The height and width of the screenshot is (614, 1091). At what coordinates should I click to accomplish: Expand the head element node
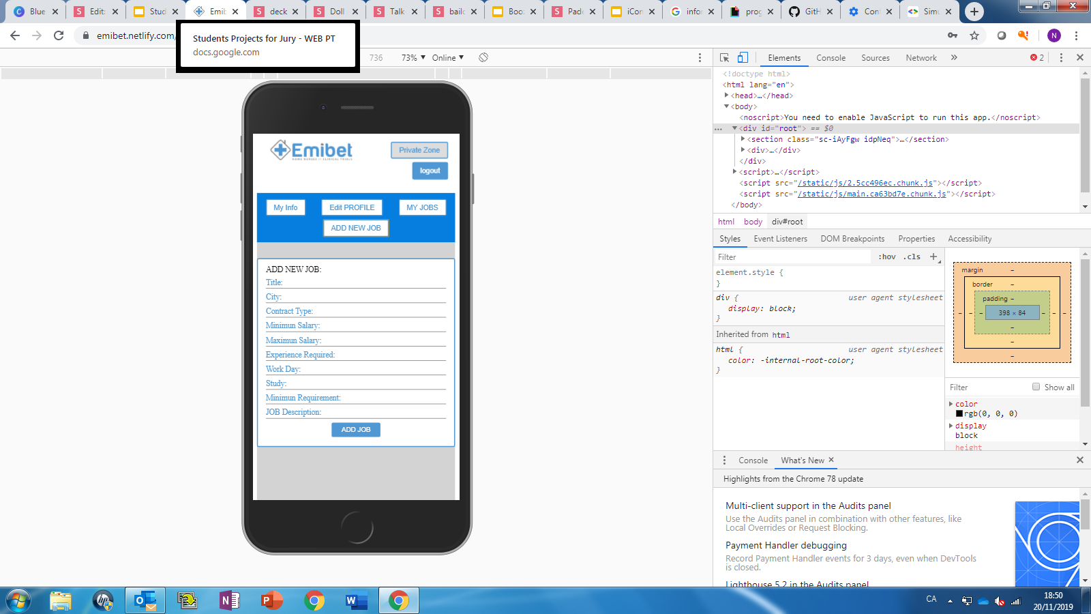(727, 96)
